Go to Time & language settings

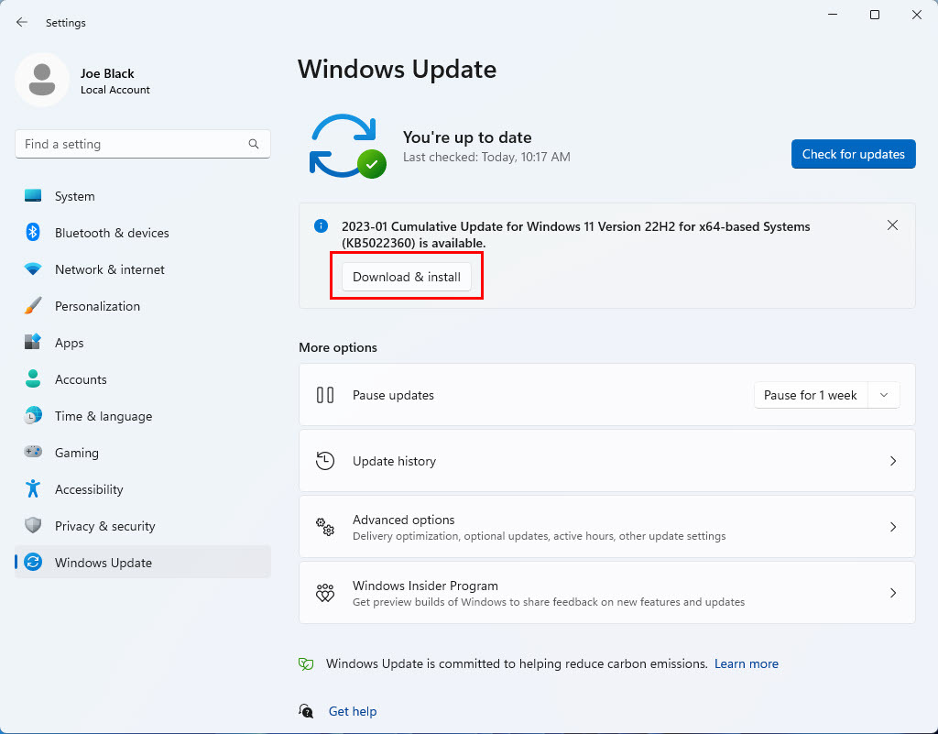click(104, 416)
